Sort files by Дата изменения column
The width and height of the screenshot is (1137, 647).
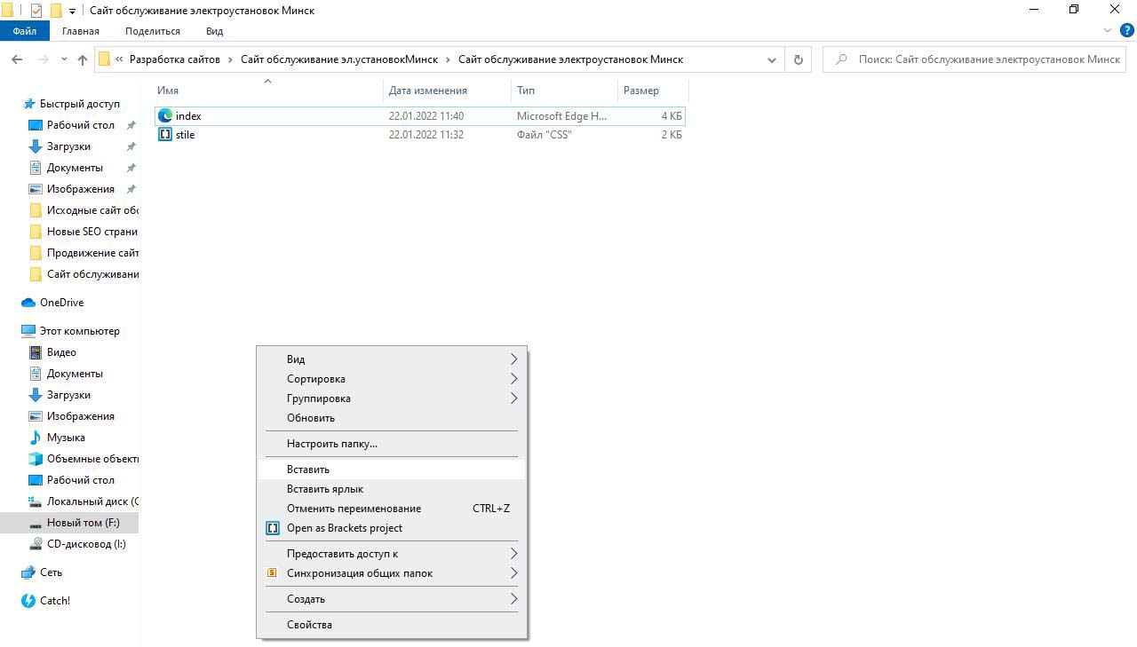pos(427,91)
